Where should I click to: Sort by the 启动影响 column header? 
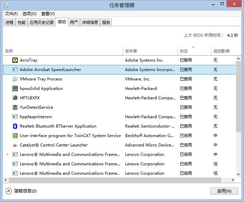pos(223,50)
